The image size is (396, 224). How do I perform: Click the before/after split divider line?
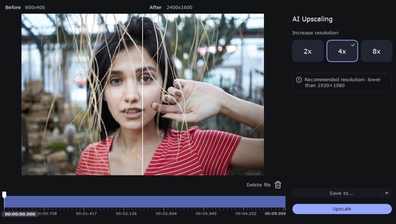pos(143,96)
